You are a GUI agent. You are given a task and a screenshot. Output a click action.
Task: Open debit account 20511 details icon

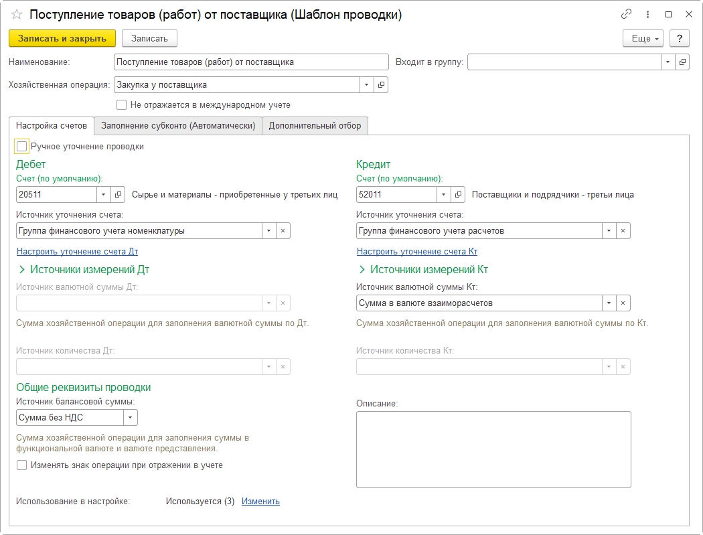point(119,195)
